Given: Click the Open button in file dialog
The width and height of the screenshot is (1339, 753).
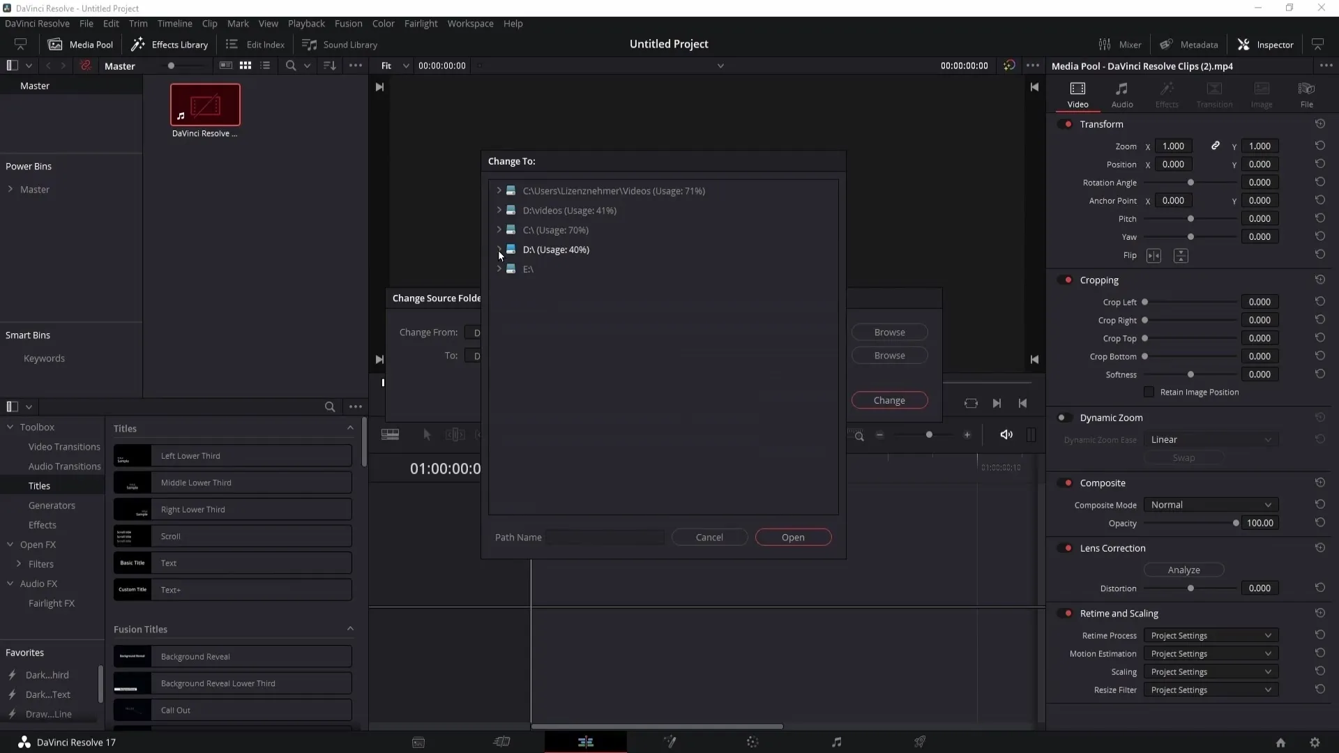Looking at the screenshot, I should point(793,537).
